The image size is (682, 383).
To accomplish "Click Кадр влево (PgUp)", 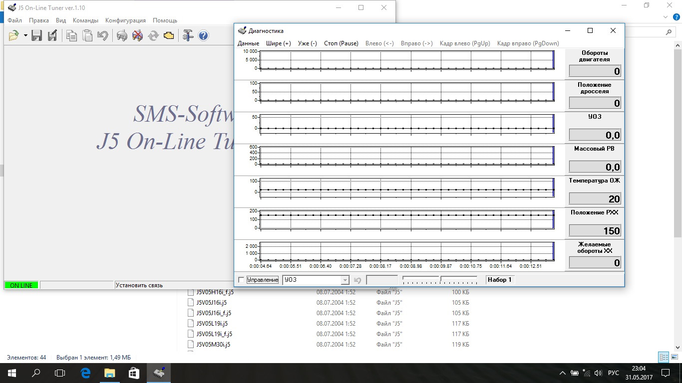I will pyautogui.click(x=465, y=43).
